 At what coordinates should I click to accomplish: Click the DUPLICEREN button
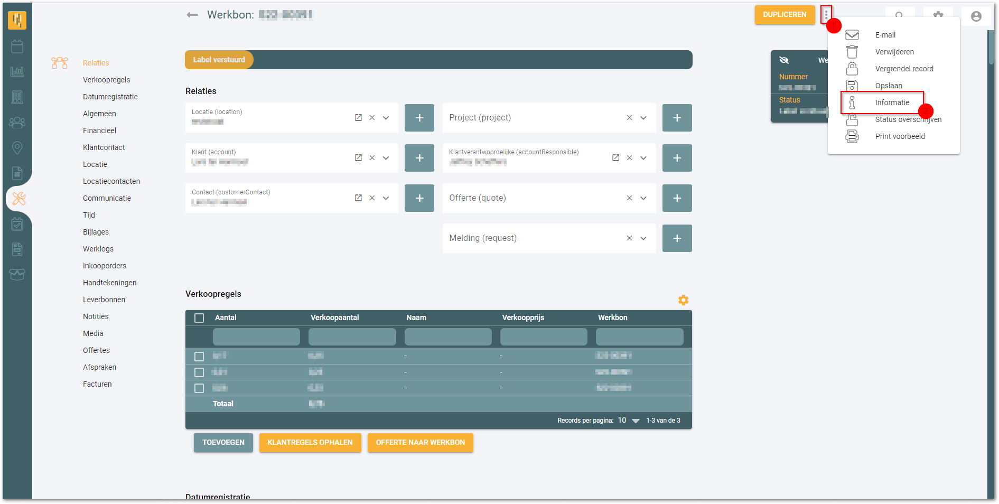785,15
